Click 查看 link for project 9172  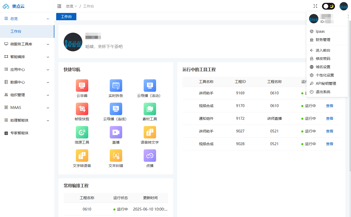click(x=330, y=118)
